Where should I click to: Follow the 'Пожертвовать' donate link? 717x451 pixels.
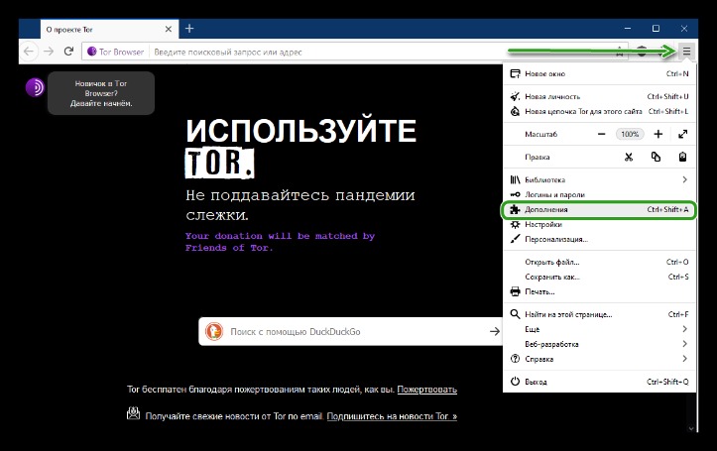click(427, 390)
